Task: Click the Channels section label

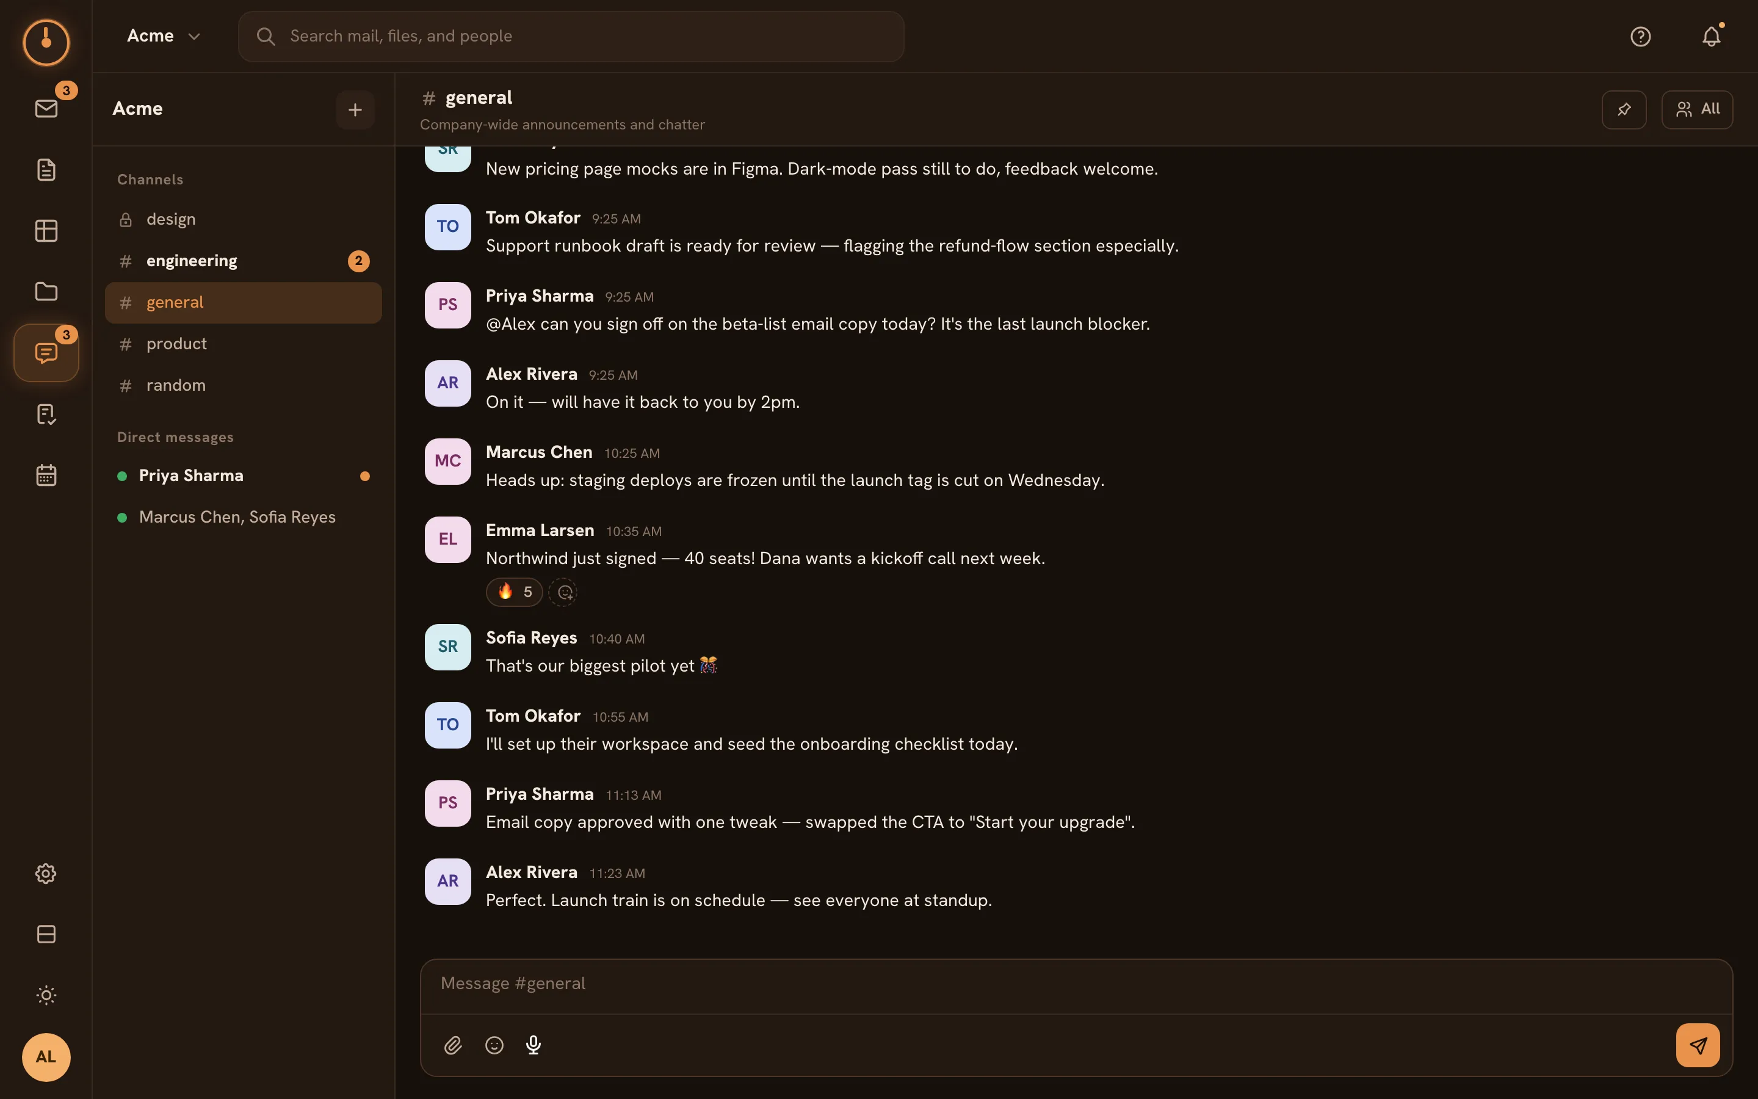Action: click(150, 180)
